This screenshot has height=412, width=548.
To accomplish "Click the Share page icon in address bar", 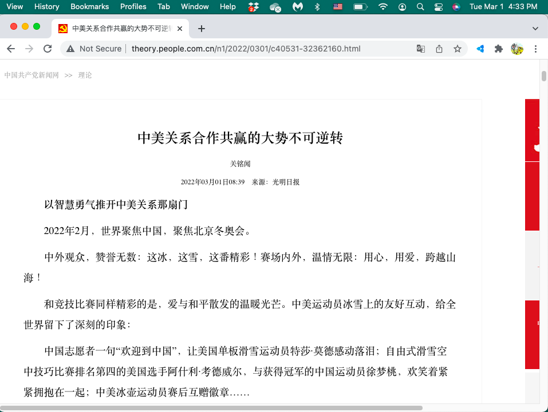I will 439,49.
